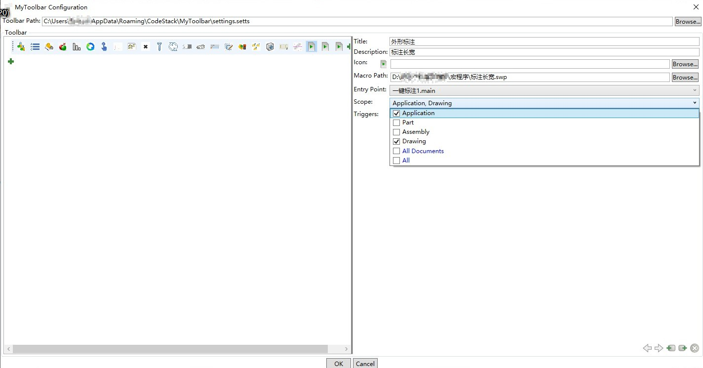Check the Part scope checkbox
The image size is (703, 368).
396,123
